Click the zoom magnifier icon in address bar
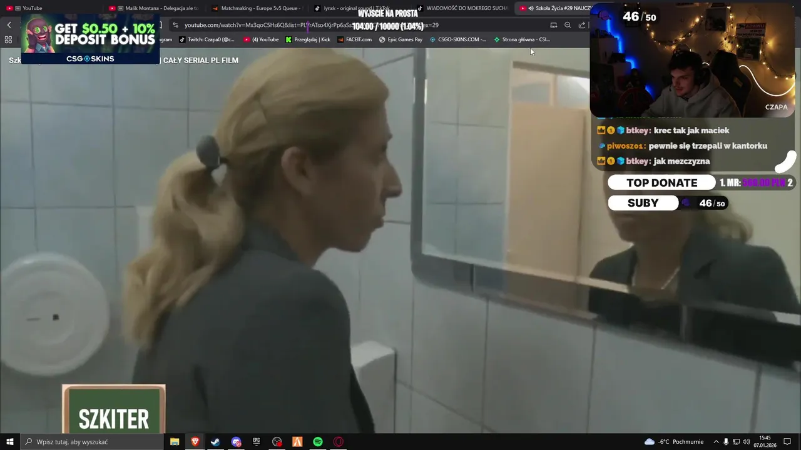The height and width of the screenshot is (450, 801). point(568,25)
